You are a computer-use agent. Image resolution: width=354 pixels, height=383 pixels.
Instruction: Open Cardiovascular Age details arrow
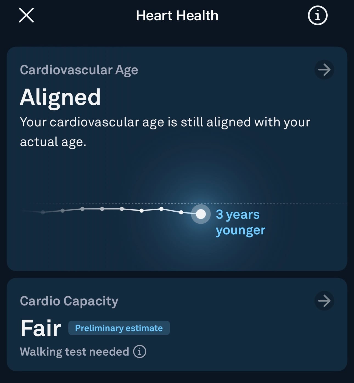(324, 70)
